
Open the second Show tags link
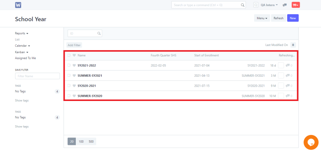pyautogui.click(x=22, y=127)
